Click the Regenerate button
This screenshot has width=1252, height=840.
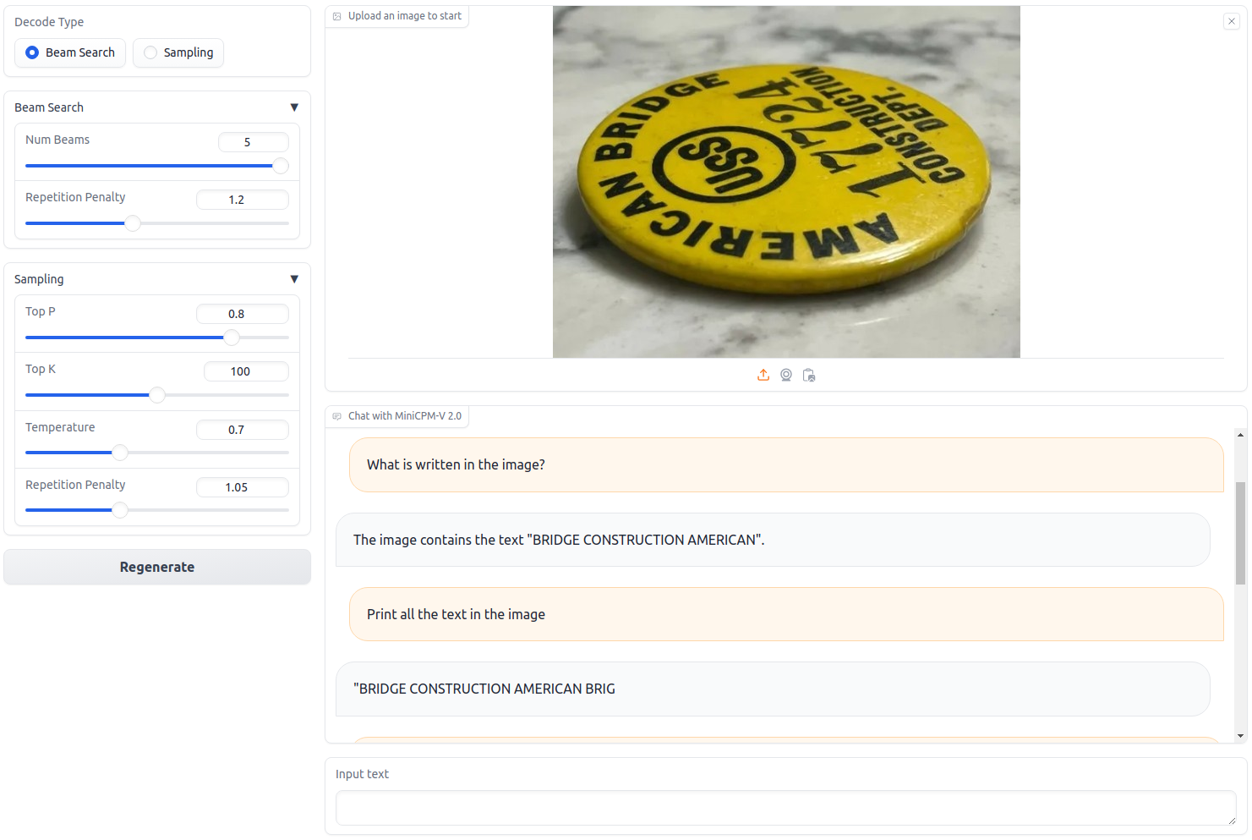tap(157, 567)
